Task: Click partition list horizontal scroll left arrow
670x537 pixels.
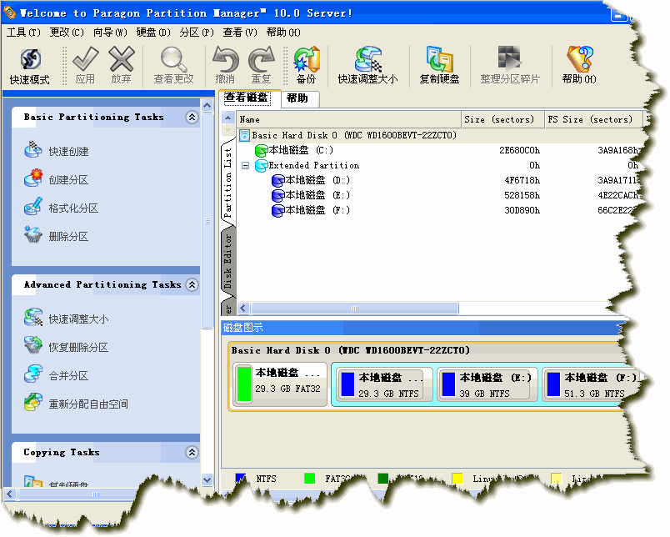Action: point(243,308)
